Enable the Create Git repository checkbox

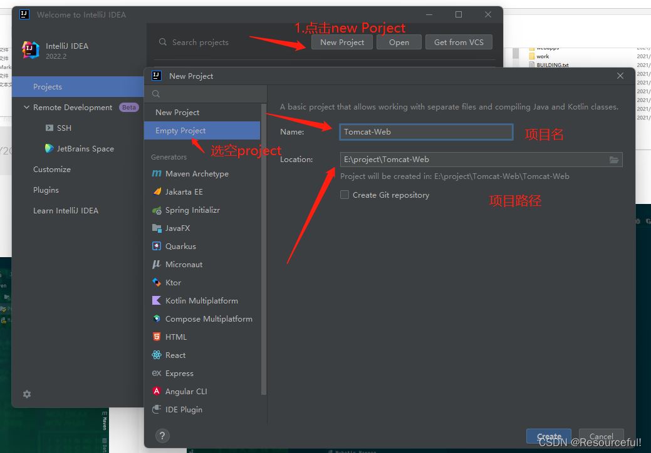click(345, 195)
